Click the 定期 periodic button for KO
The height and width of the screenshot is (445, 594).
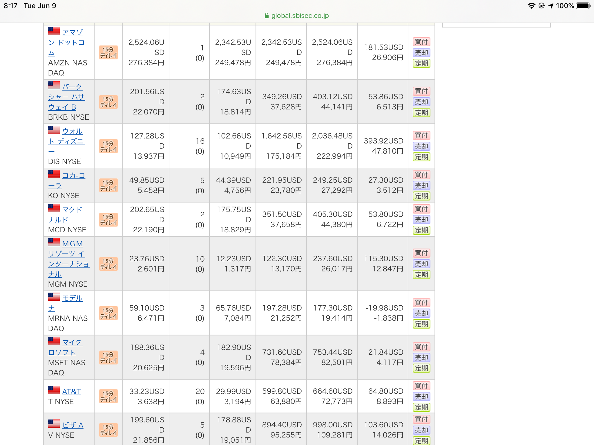[421, 196]
